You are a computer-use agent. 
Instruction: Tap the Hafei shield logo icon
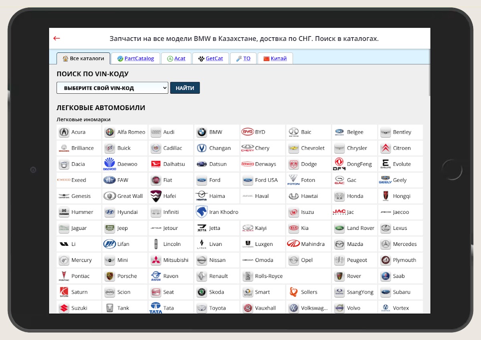click(x=156, y=196)
